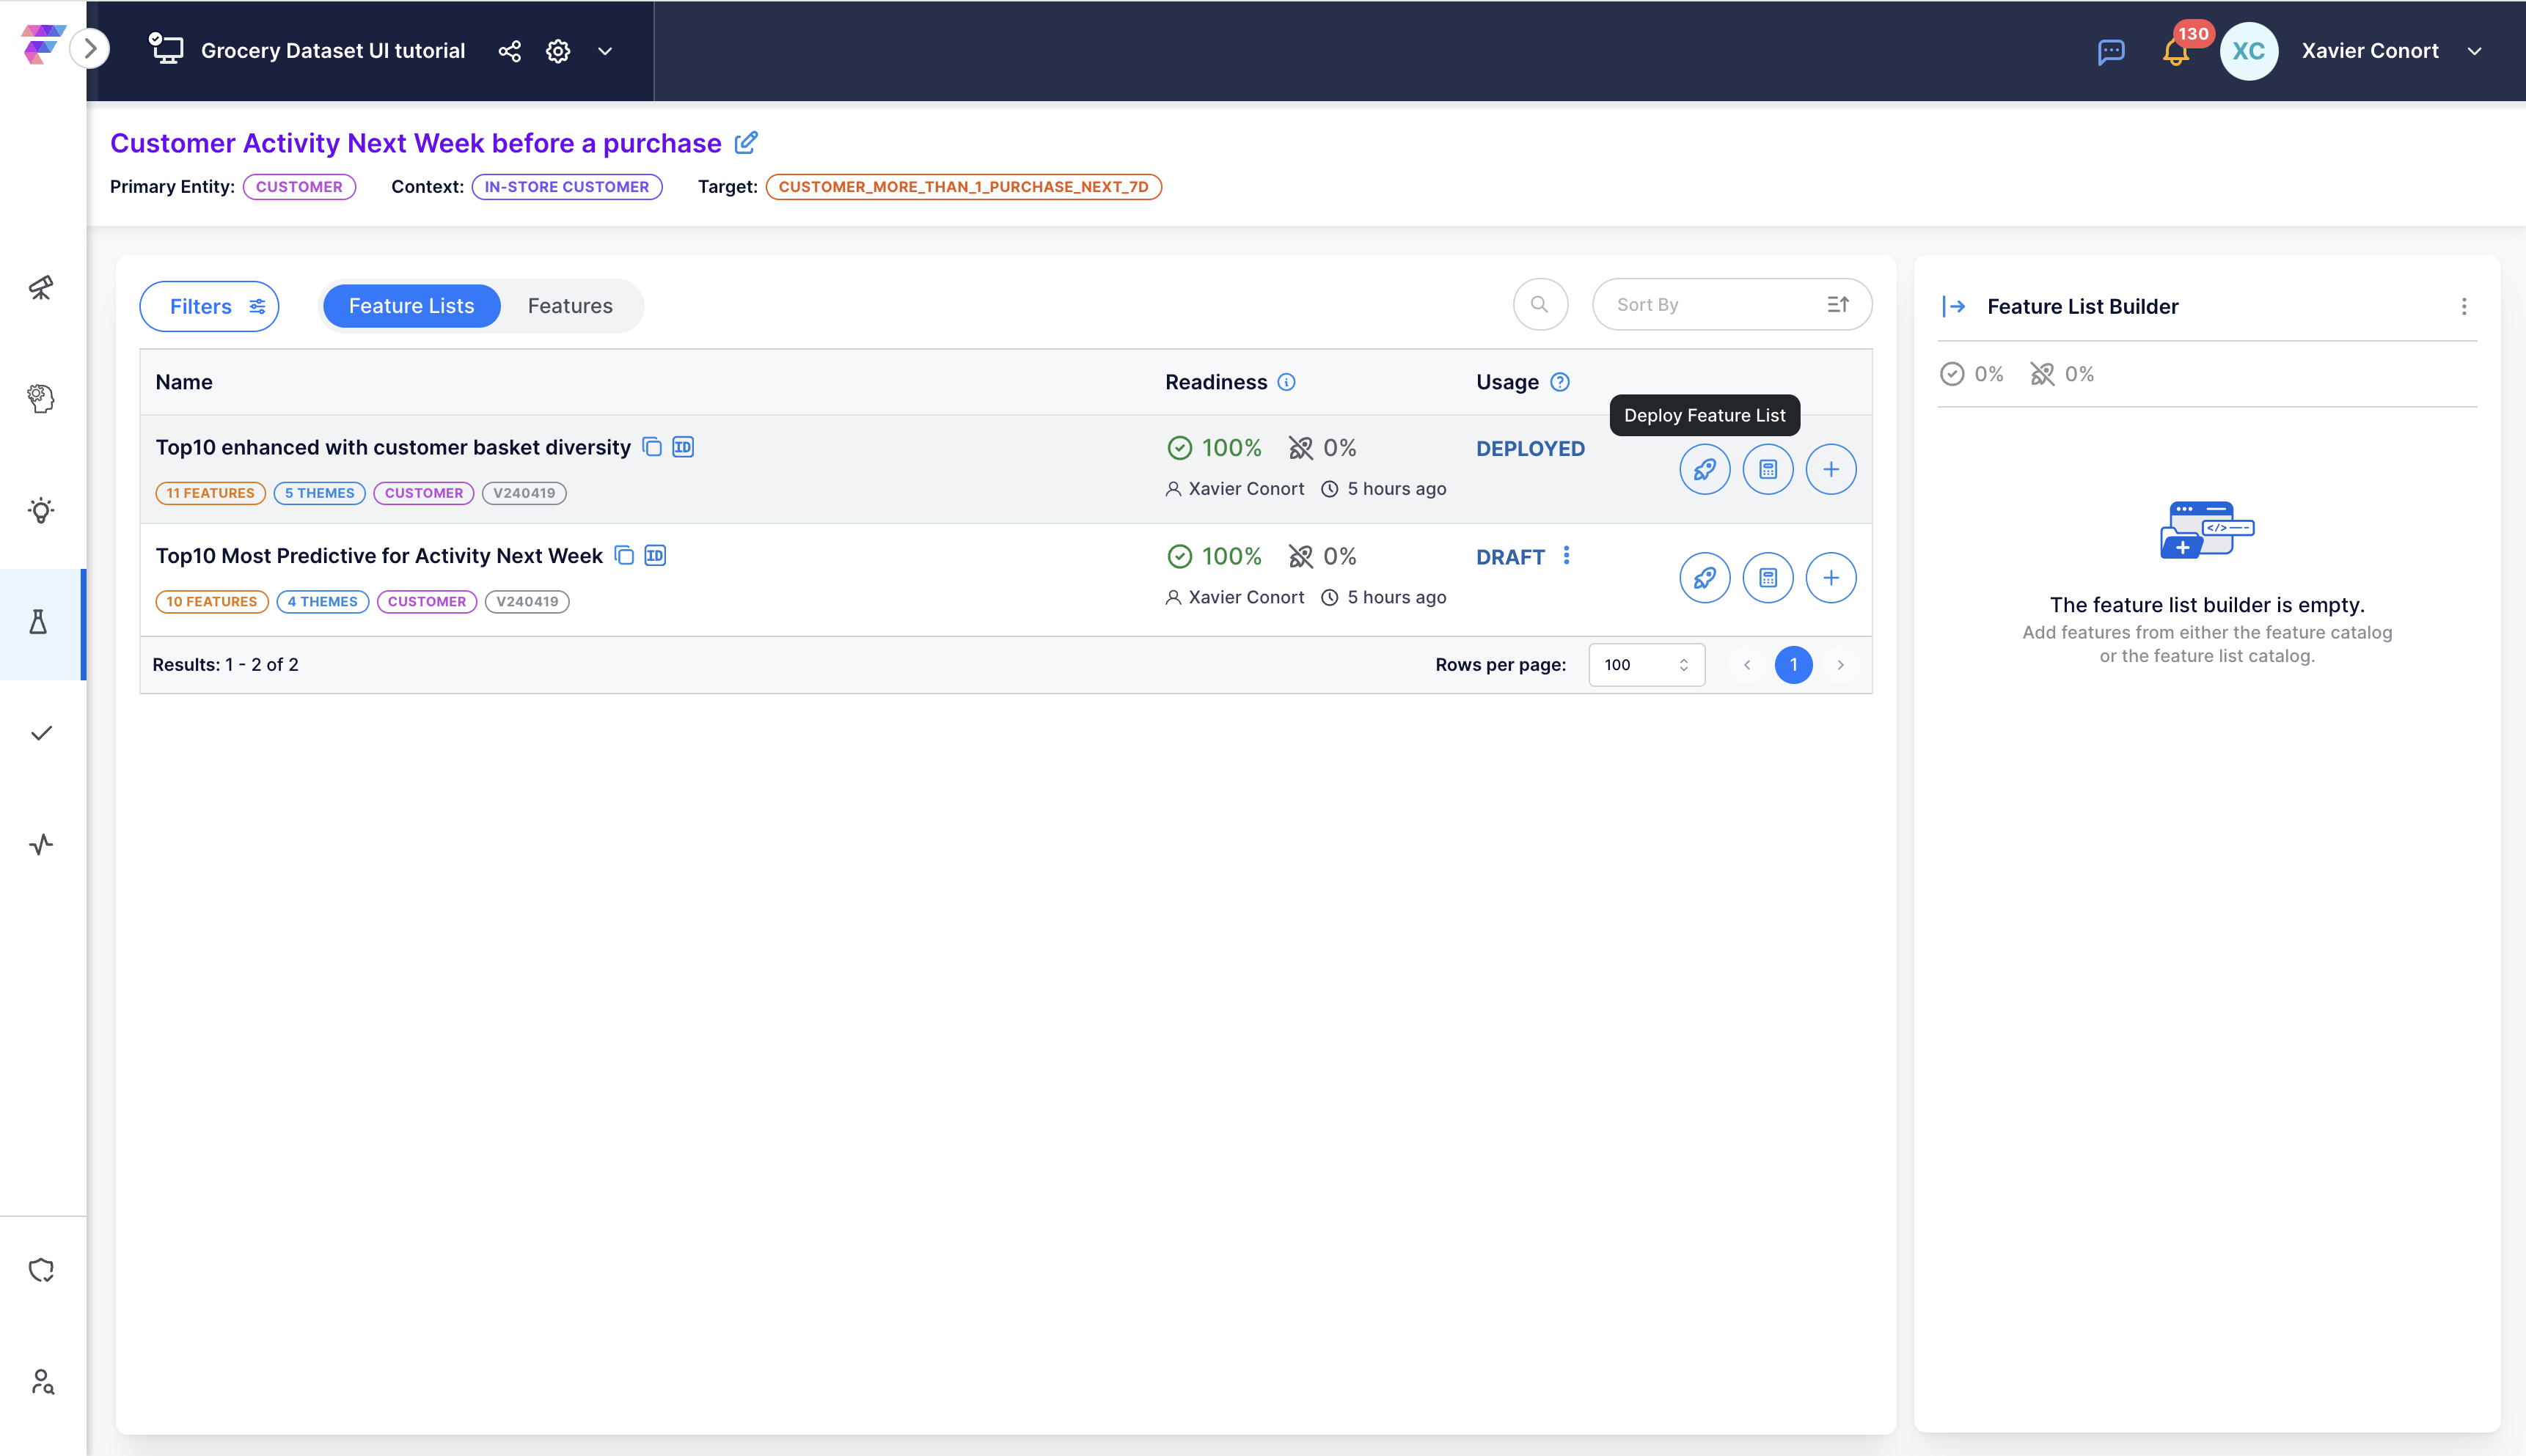Open the share icon for Grocery Dataset
Screen dimensions: 2526x1456
tap(509, 51)
